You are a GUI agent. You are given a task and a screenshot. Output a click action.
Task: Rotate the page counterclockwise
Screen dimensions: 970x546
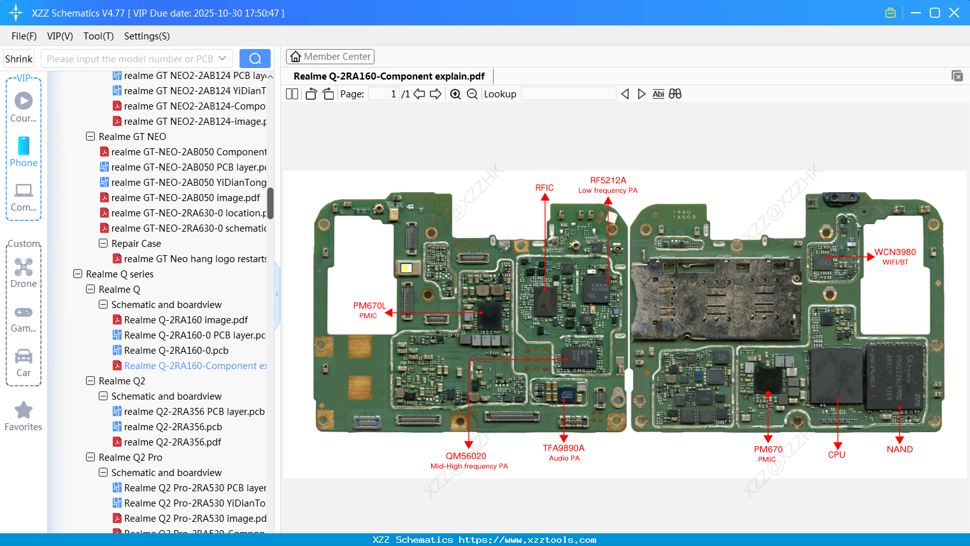311,94
